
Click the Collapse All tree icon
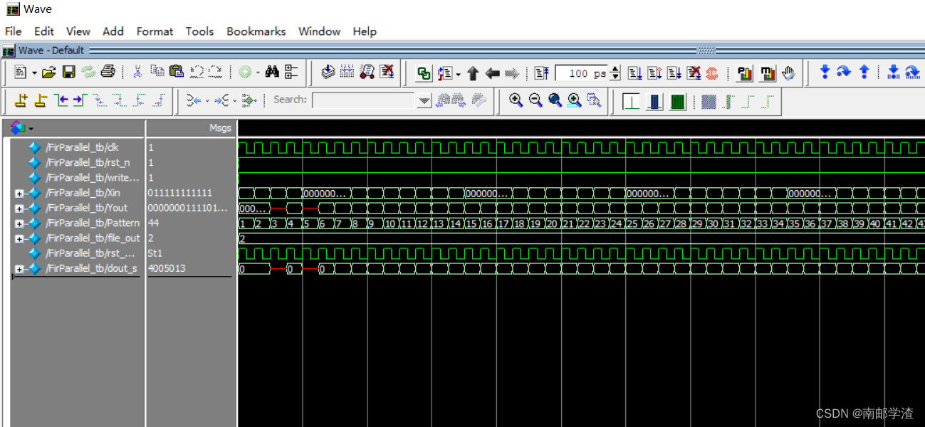pyautogui.click(x=291, y=72)
